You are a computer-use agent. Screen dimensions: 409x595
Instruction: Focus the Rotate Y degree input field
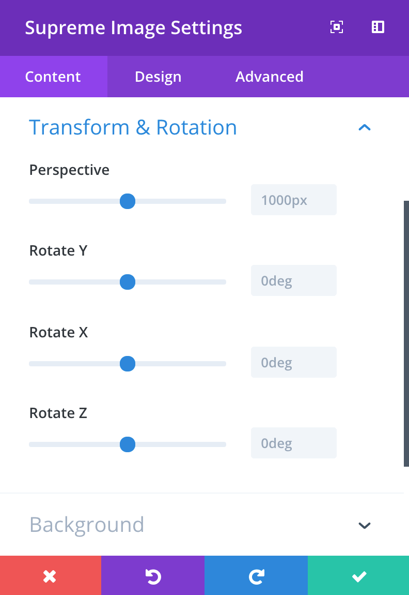tap(293, 281)
